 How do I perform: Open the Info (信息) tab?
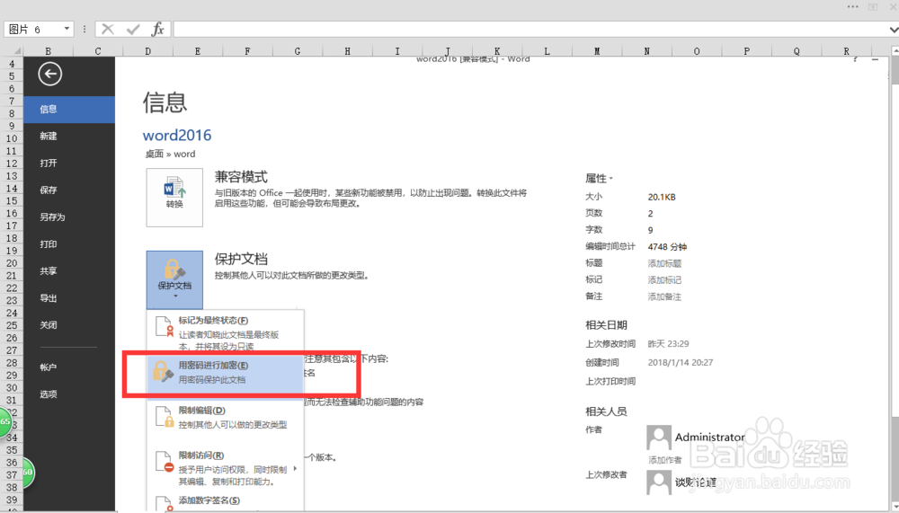69,109
